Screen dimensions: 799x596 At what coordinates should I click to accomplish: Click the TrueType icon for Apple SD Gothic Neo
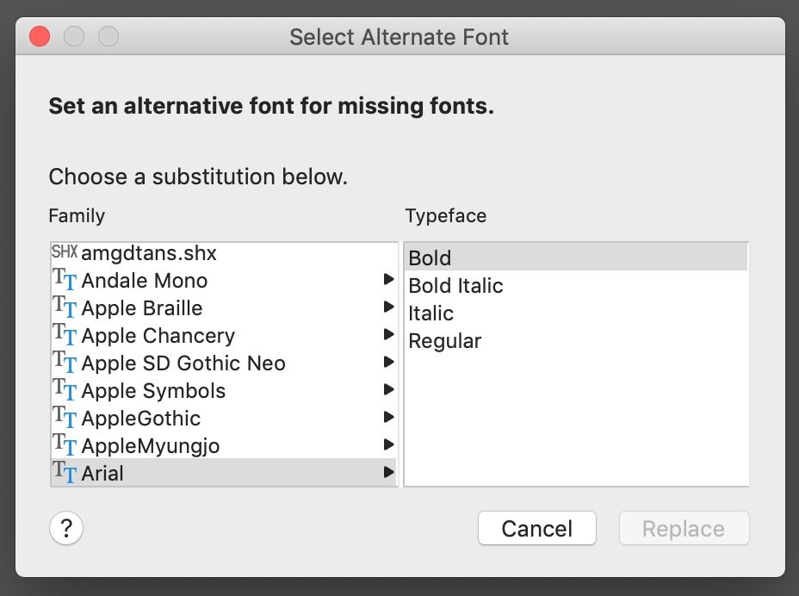(65, 363)
